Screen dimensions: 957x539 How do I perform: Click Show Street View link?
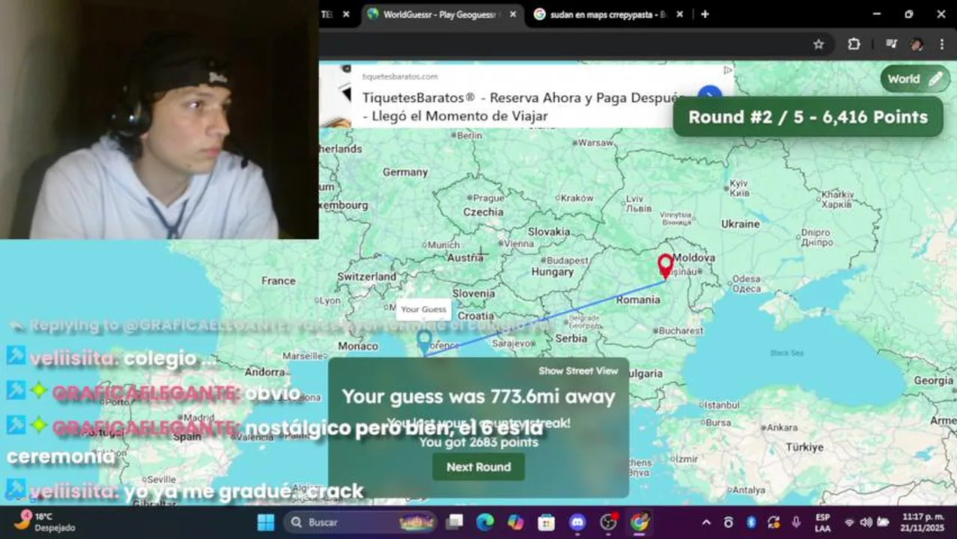(578, 371)
